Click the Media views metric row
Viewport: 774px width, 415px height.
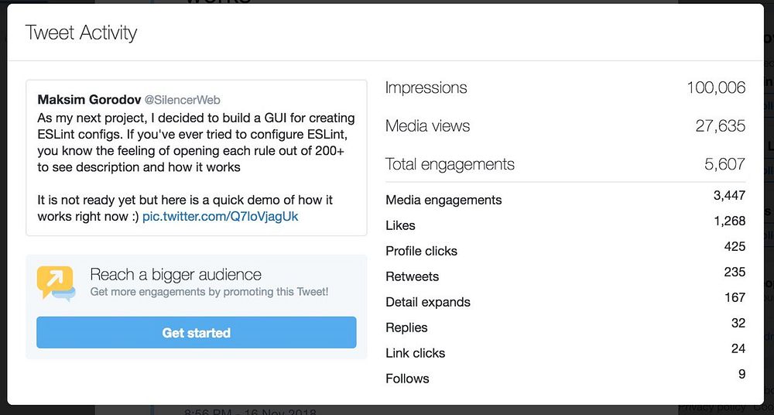(x=565, y=126)
